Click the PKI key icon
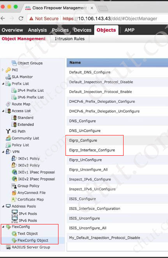This screenshot has width=168, height=258. tap(8, 70)
